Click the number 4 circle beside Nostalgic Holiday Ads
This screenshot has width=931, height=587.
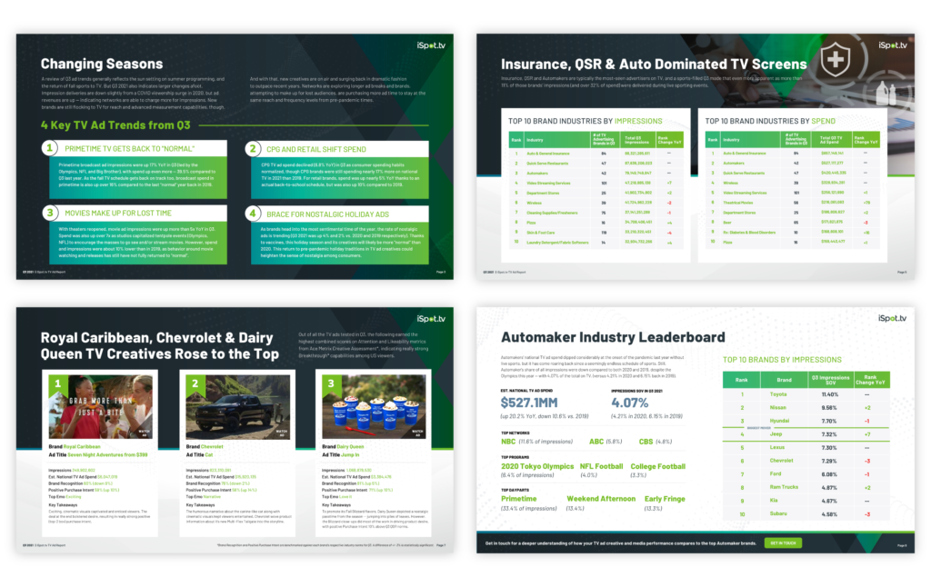253,213
